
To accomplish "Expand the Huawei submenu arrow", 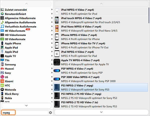I will [x=52, y=68].
